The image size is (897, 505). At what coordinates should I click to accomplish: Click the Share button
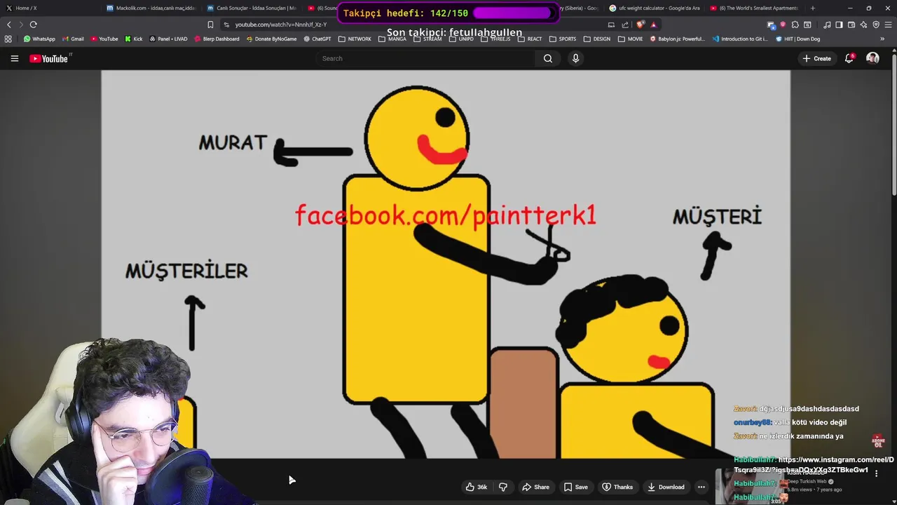535,487
